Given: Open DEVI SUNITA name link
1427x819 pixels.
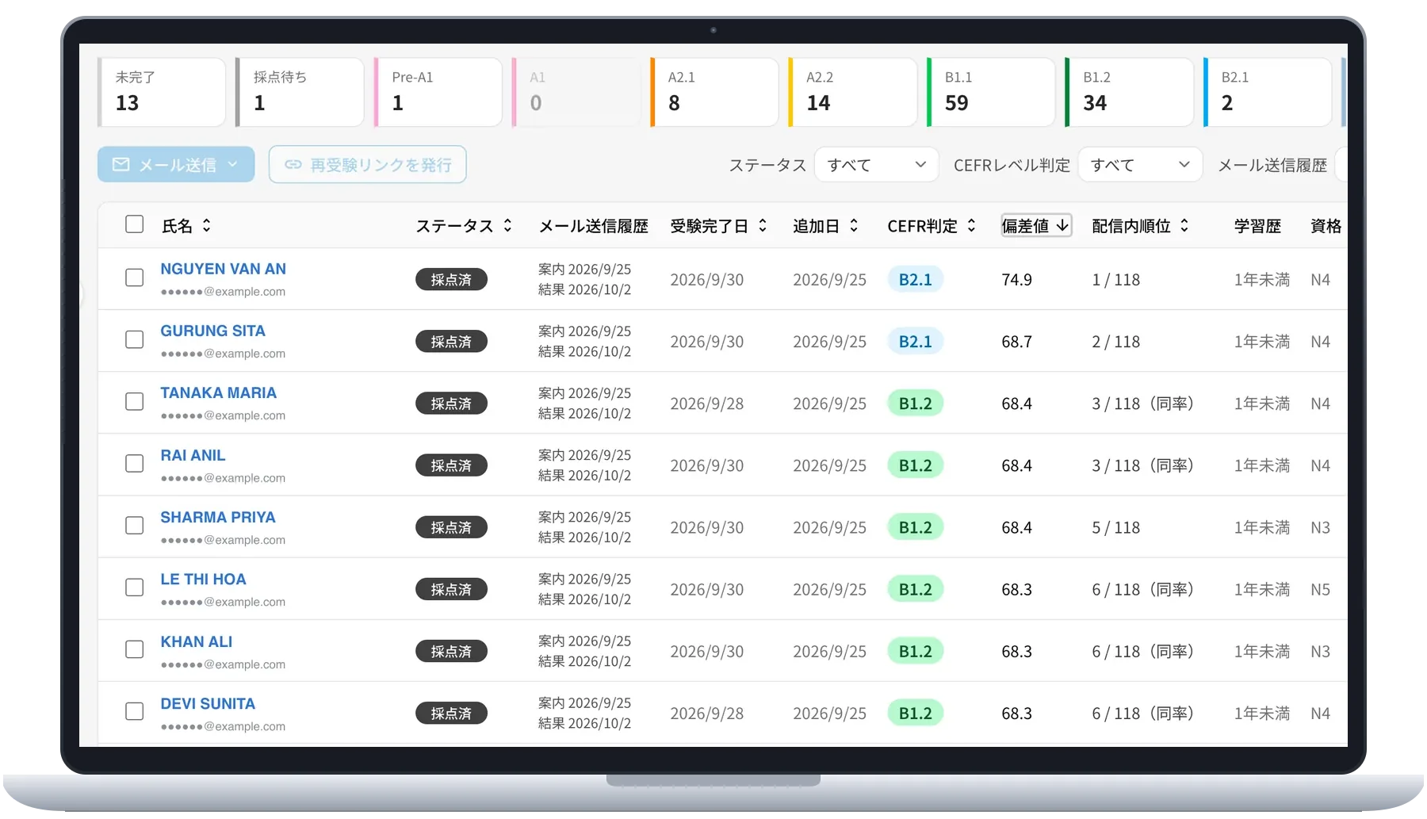Looking at the screenshot, I should coord(208,703).
